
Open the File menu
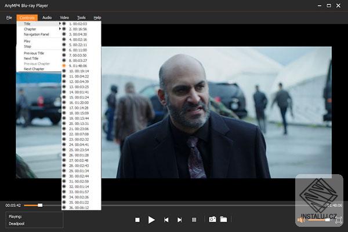(x=9, y=17)
